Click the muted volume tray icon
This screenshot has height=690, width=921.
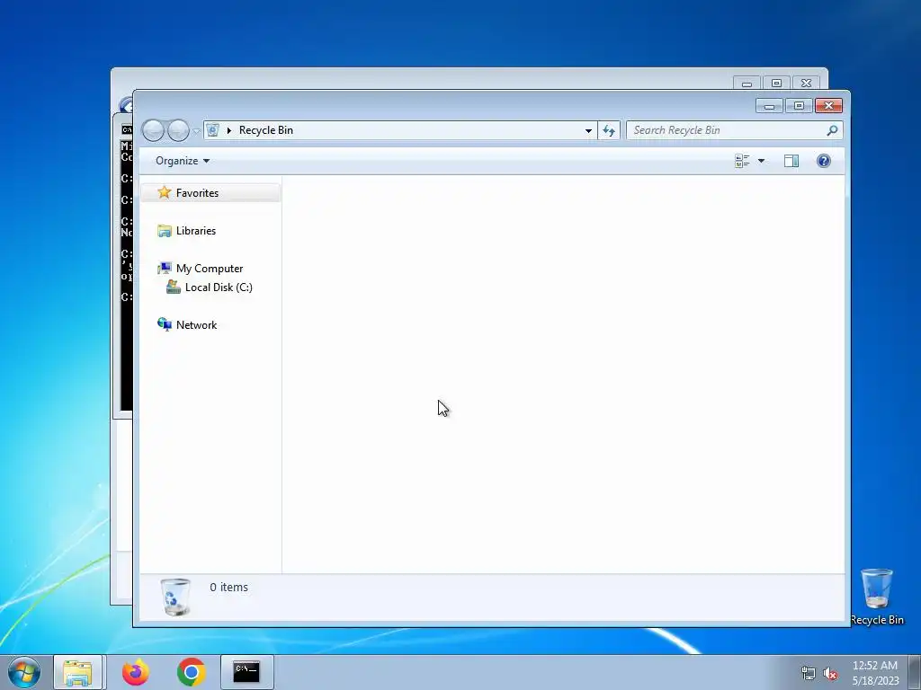coord(830,674)
